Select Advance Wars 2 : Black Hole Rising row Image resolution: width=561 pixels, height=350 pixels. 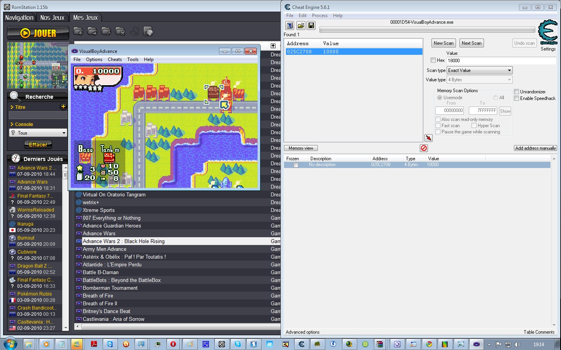[177, 241]
